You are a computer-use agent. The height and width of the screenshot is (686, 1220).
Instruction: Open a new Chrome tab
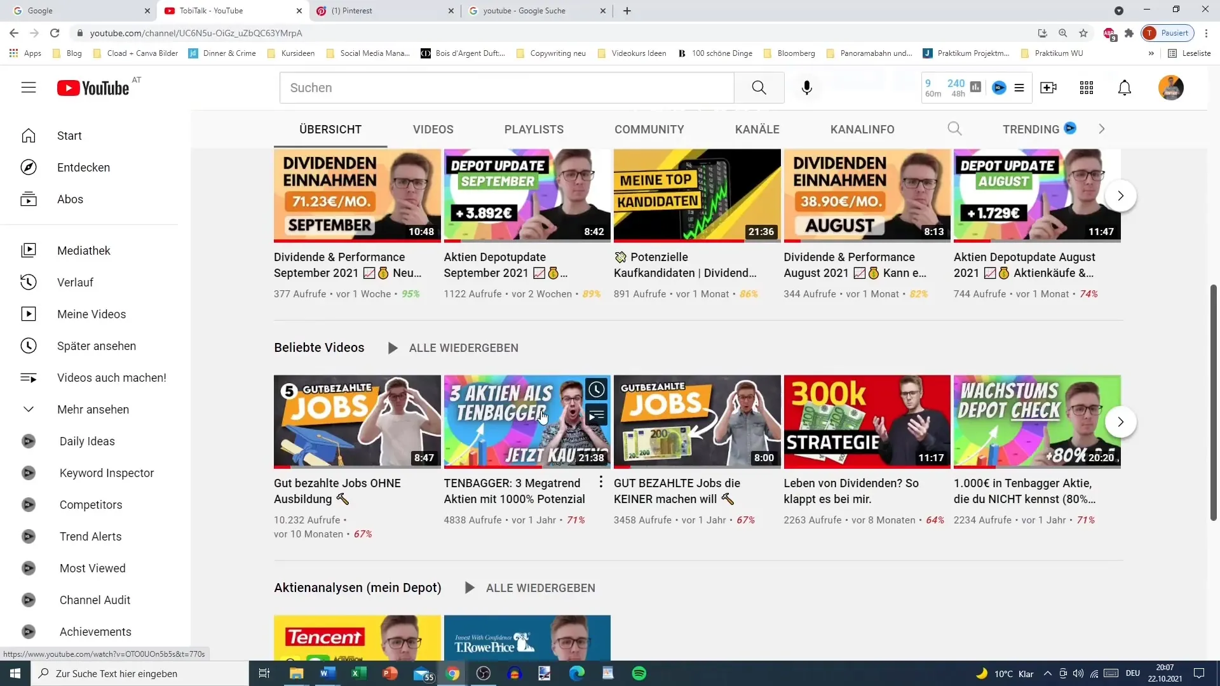(x=627, y=11)
